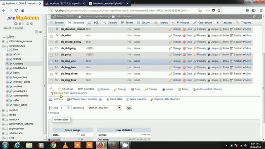Click the Go button to add column
265x149 pixels.
pos(129,108)
